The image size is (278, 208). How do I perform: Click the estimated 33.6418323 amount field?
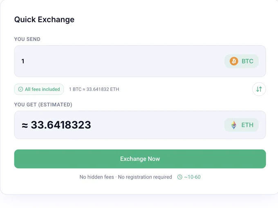point(140,125)
